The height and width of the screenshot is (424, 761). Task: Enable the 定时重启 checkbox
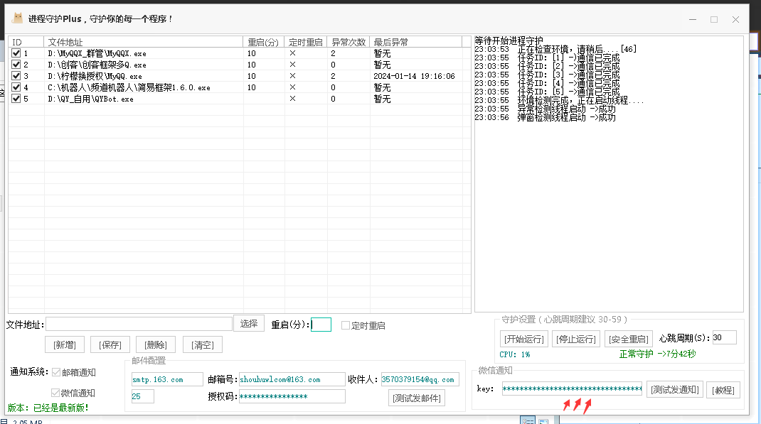[346, 325]
